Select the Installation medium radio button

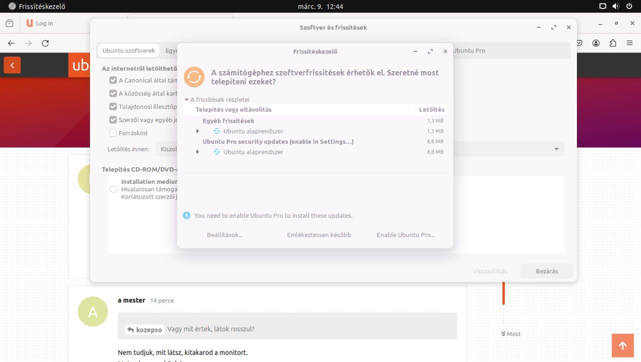point(114,189)
